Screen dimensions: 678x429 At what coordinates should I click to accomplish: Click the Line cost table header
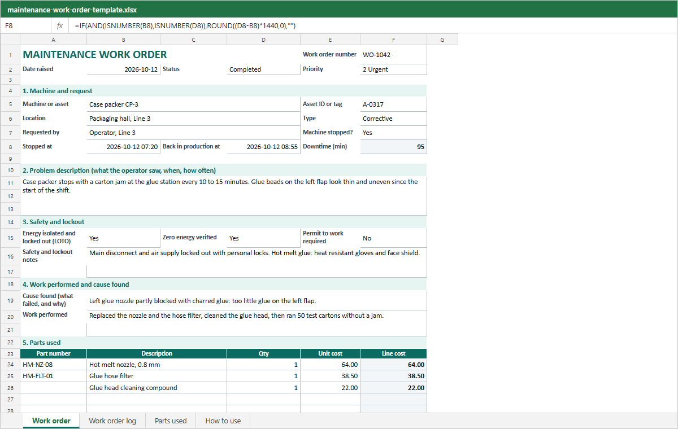click(x=394, y=353)
